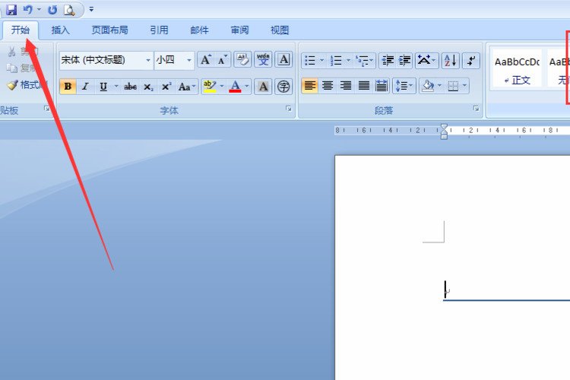This screenshot has height=380, width=570.
Task: Open the 邮件 tab
Action: (200, 30)
